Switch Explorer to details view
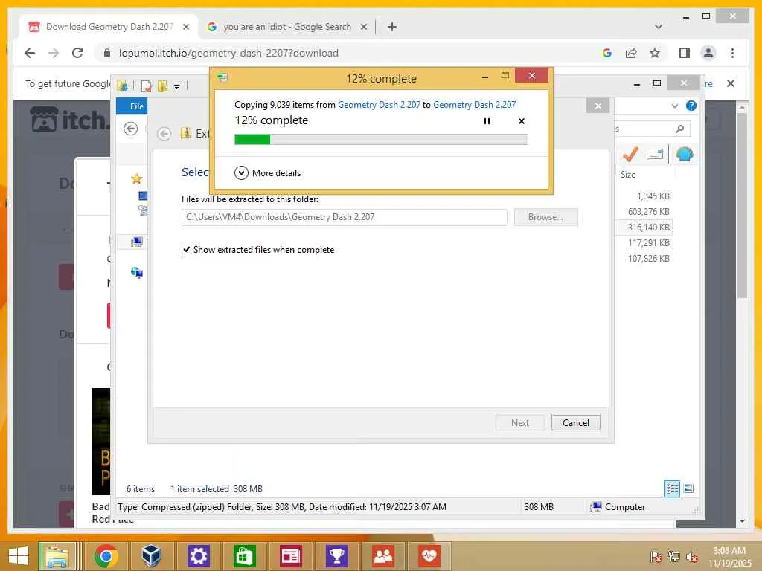 (672, 488)
